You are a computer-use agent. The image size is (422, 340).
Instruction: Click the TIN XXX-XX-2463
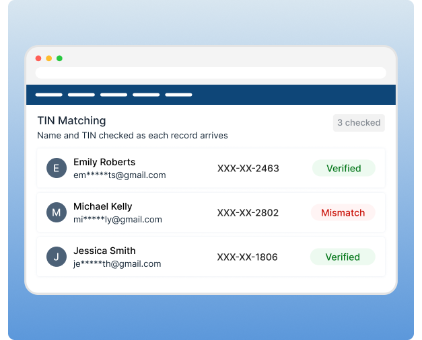point(248,169)
